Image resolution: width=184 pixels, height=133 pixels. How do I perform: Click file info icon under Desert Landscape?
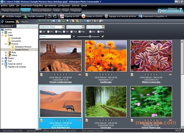tap(41, 75)
